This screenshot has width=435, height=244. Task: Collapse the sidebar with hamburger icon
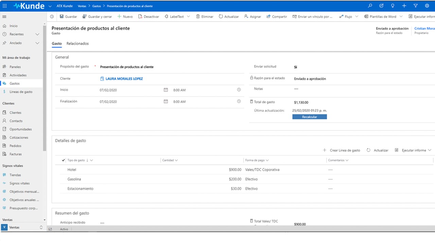pyautogui.click(x=4, y=17)
